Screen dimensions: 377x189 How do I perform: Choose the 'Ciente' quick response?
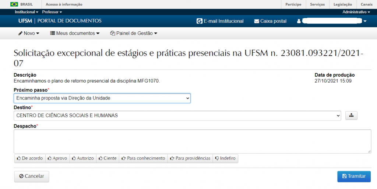[108, 158]
